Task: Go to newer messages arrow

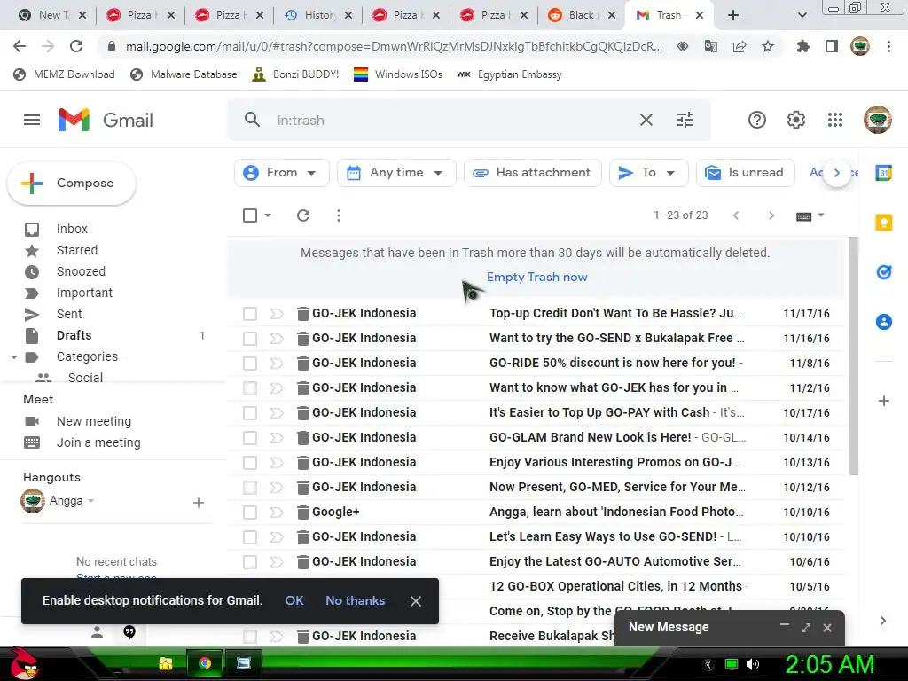Action: point(735,215)
